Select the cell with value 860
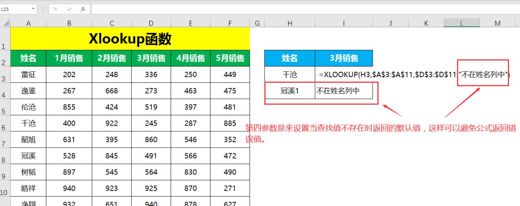 [x=151, y=139]
